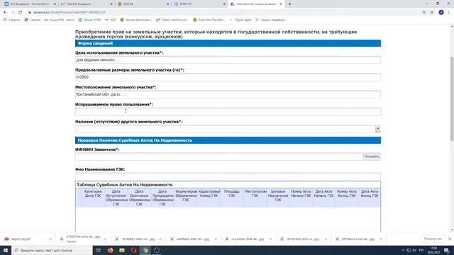Click the Отправить button

372,157
